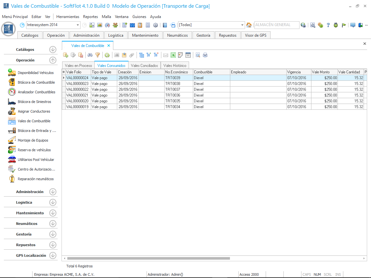Image resolution: width=371 pixels, height=278 pixels.
Task: Click the green refresh icon
Action: [x=107, y=55]
